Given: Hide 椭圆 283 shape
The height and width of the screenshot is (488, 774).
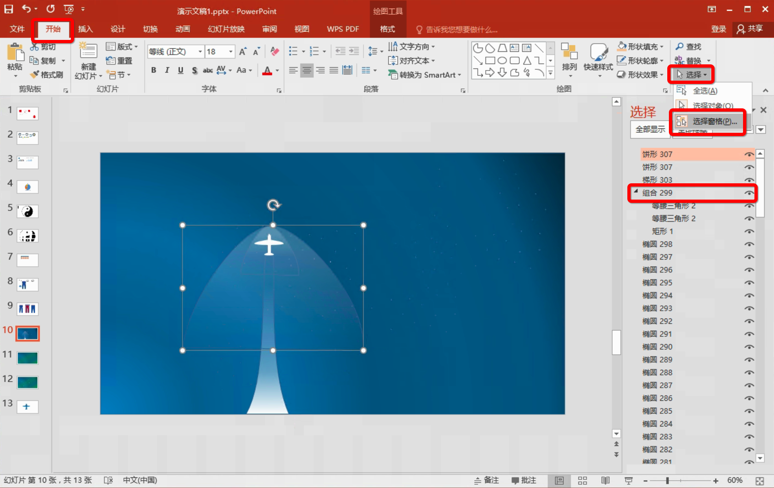Looking at the screenshot, I should point(749,437).
